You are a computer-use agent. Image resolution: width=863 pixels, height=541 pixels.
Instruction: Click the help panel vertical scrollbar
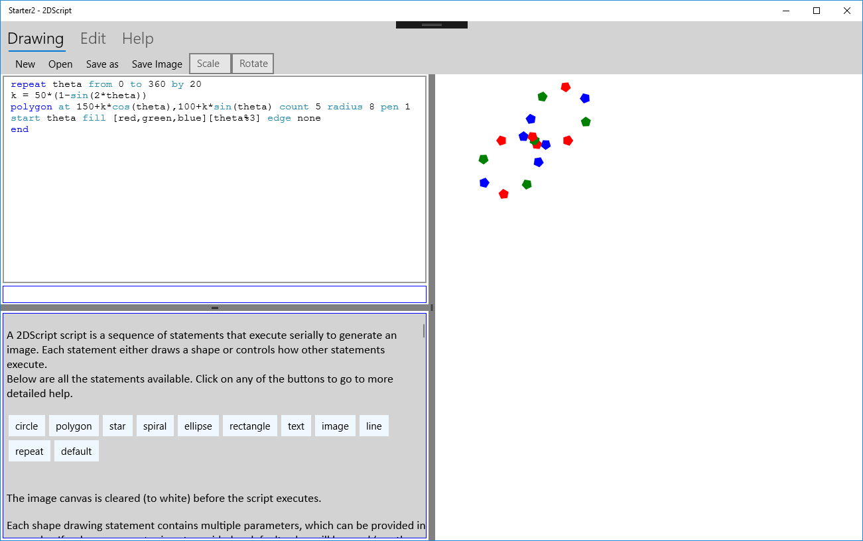click(x=423, y=331)
